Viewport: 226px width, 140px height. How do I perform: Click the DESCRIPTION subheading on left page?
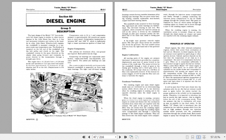point(66,32)
